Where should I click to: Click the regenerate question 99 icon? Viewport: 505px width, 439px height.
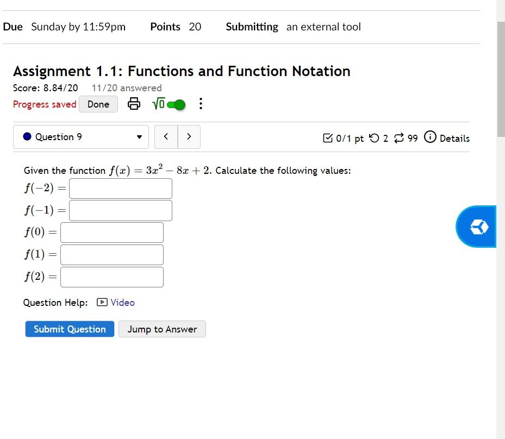click(398, 138)
